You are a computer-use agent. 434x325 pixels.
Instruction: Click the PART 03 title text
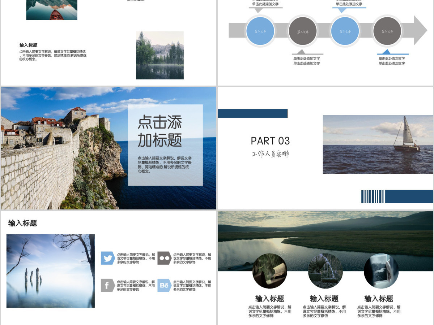click(x=270, y=140)
